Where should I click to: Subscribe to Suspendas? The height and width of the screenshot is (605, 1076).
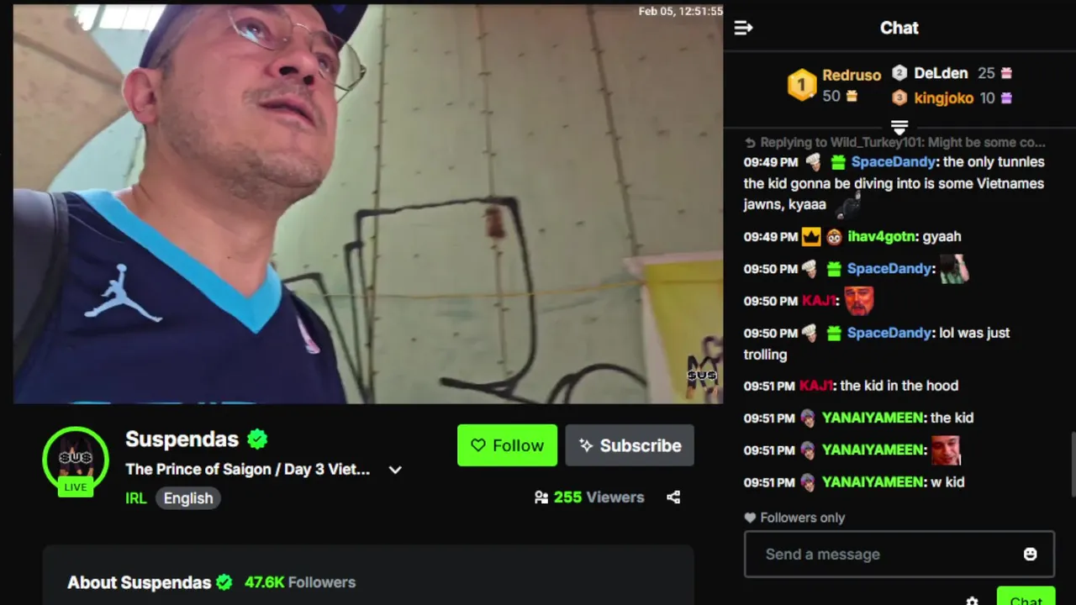tap(630, 445)
